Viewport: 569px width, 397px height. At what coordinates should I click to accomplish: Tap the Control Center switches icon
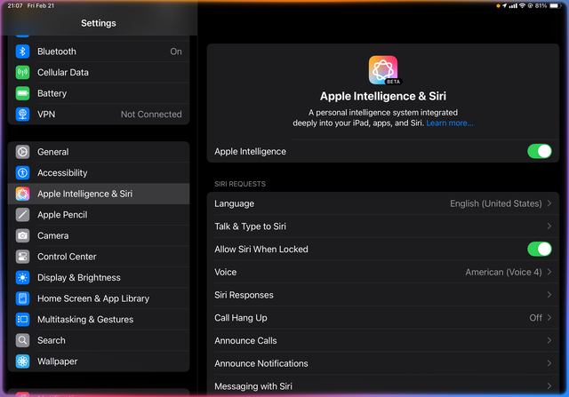coord(22,257)
